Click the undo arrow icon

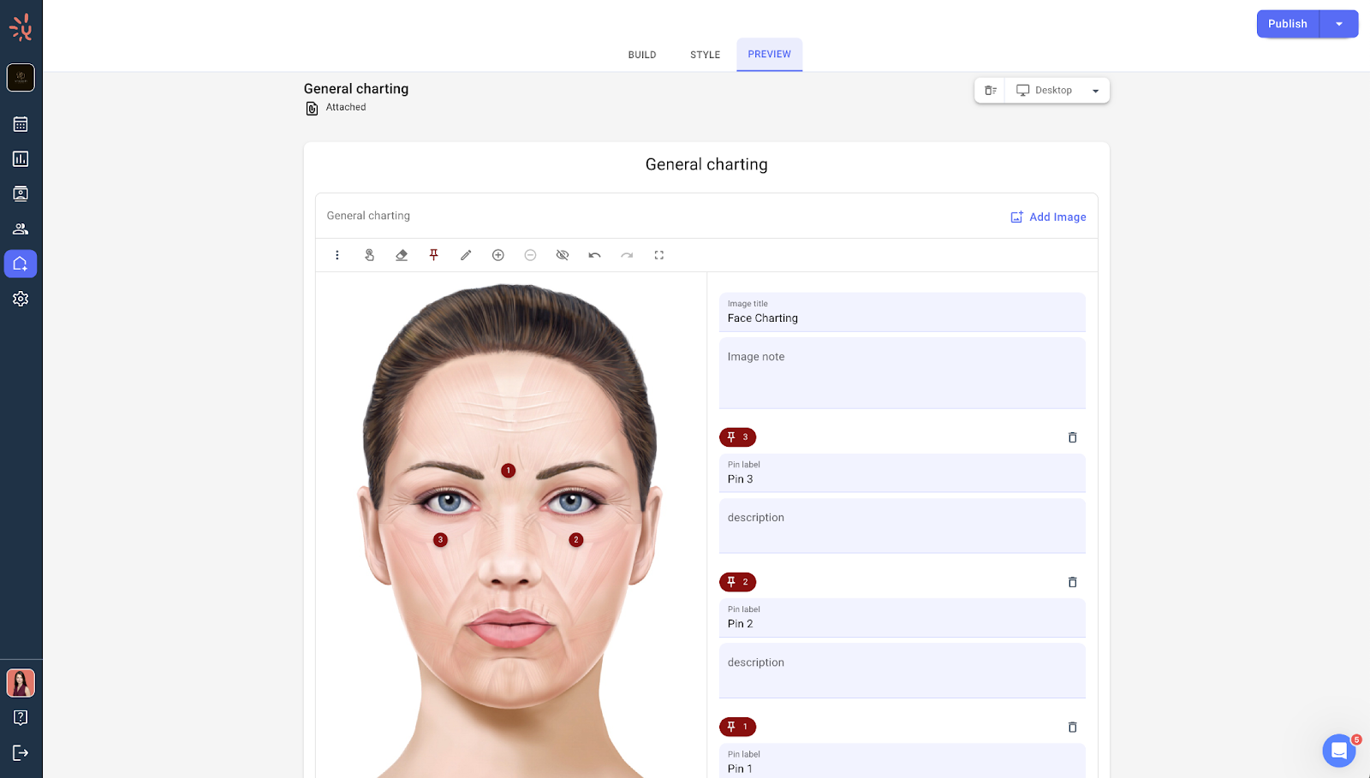point(594,255)
